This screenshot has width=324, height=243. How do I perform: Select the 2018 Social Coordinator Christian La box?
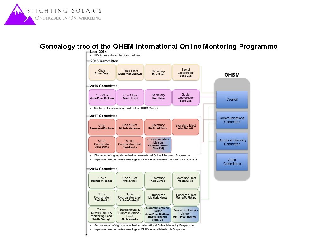pyautogui.click(x=102, y=197)
